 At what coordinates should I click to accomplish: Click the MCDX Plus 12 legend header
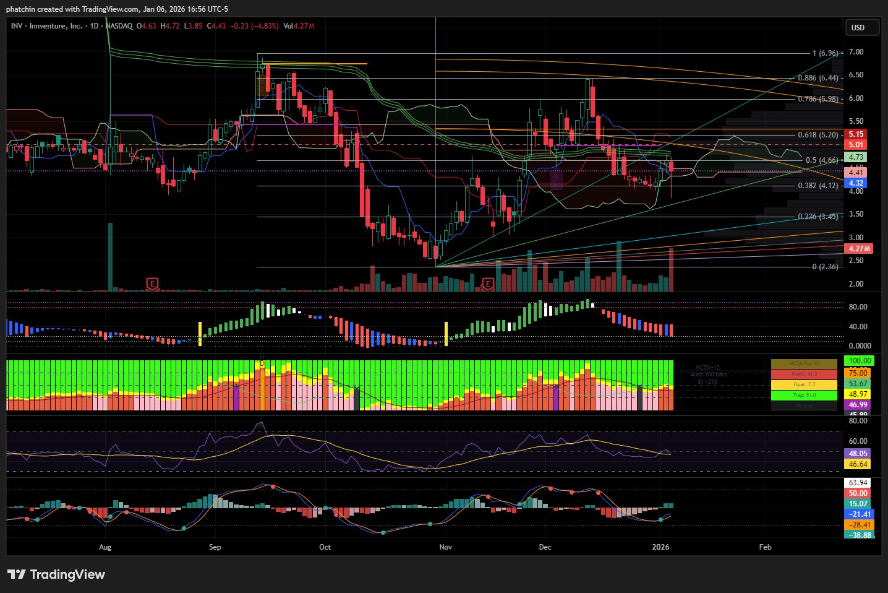point(804,364)
